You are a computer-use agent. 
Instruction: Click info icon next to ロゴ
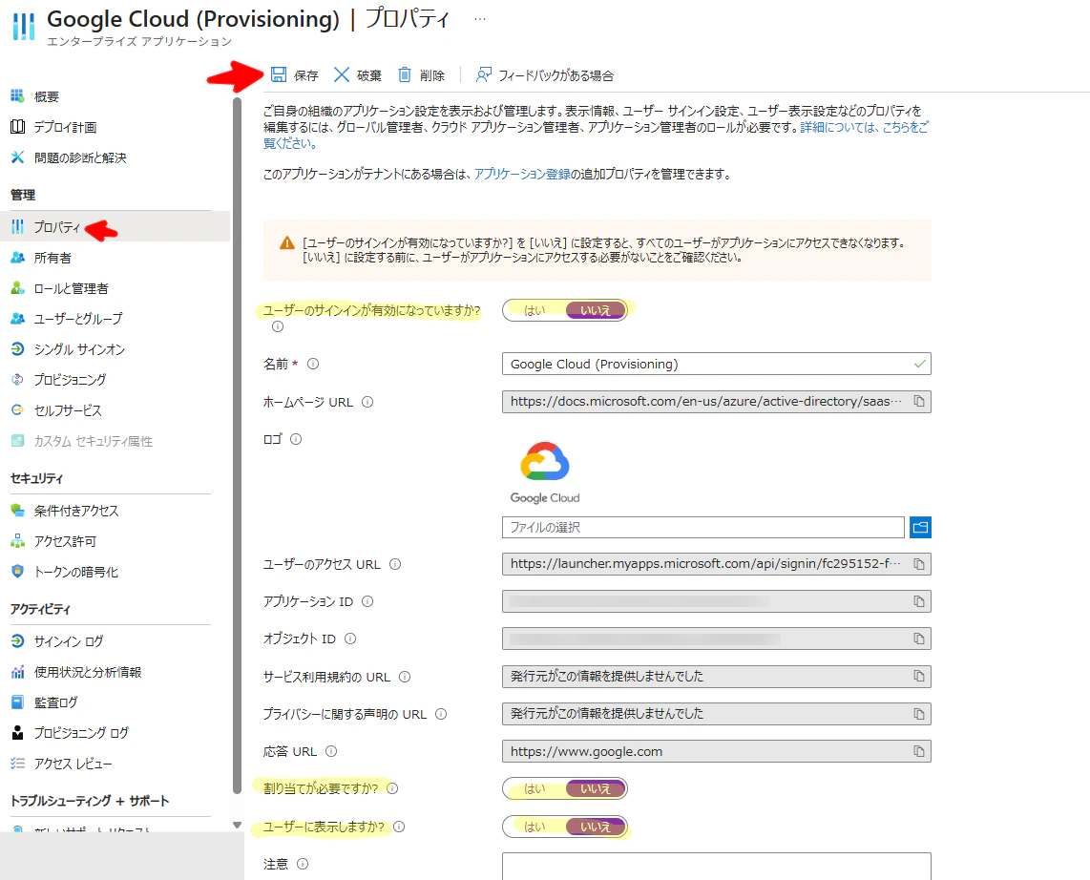click(x=296, y=439)
